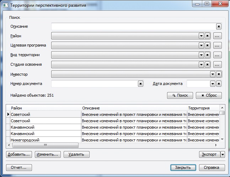Expand the Экспорт options arrow
230x177 pixels.
pyautogui.click(x=223, y=154)
